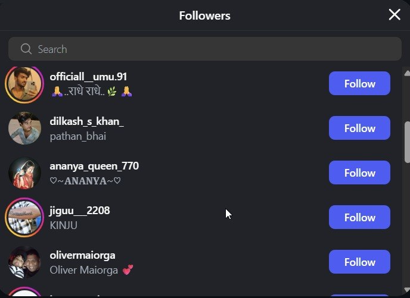Open olivermaiorga profile link
410x298 pixels.
click(x=82, y=255)
